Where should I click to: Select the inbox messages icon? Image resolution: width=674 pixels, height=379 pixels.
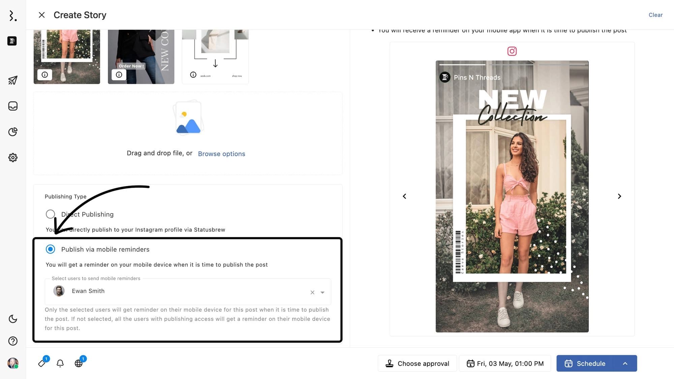(x=12, y=106)
